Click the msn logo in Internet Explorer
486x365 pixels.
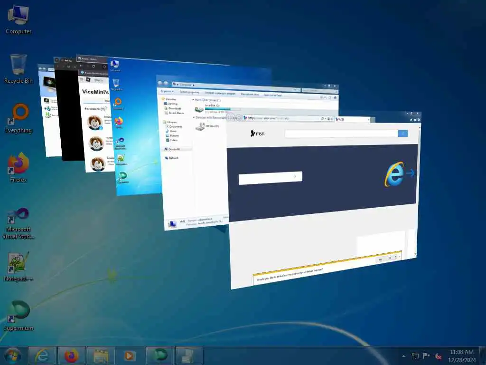click(x=258, y=134)
